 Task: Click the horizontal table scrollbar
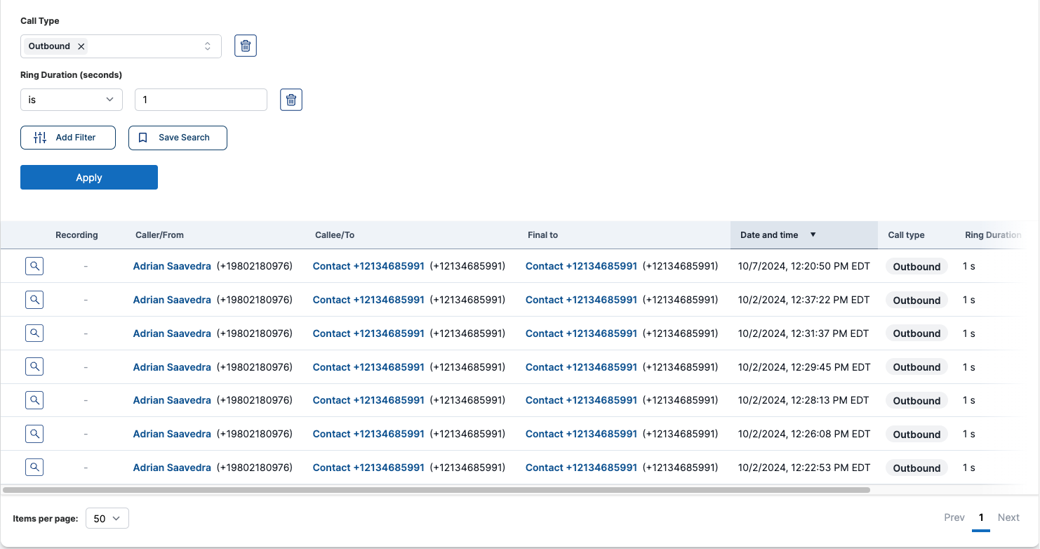pyautogui.click(x=436, y=490)
